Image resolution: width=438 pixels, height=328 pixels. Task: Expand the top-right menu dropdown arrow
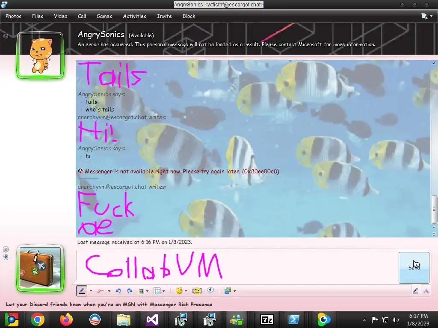[x=432, y=16]
